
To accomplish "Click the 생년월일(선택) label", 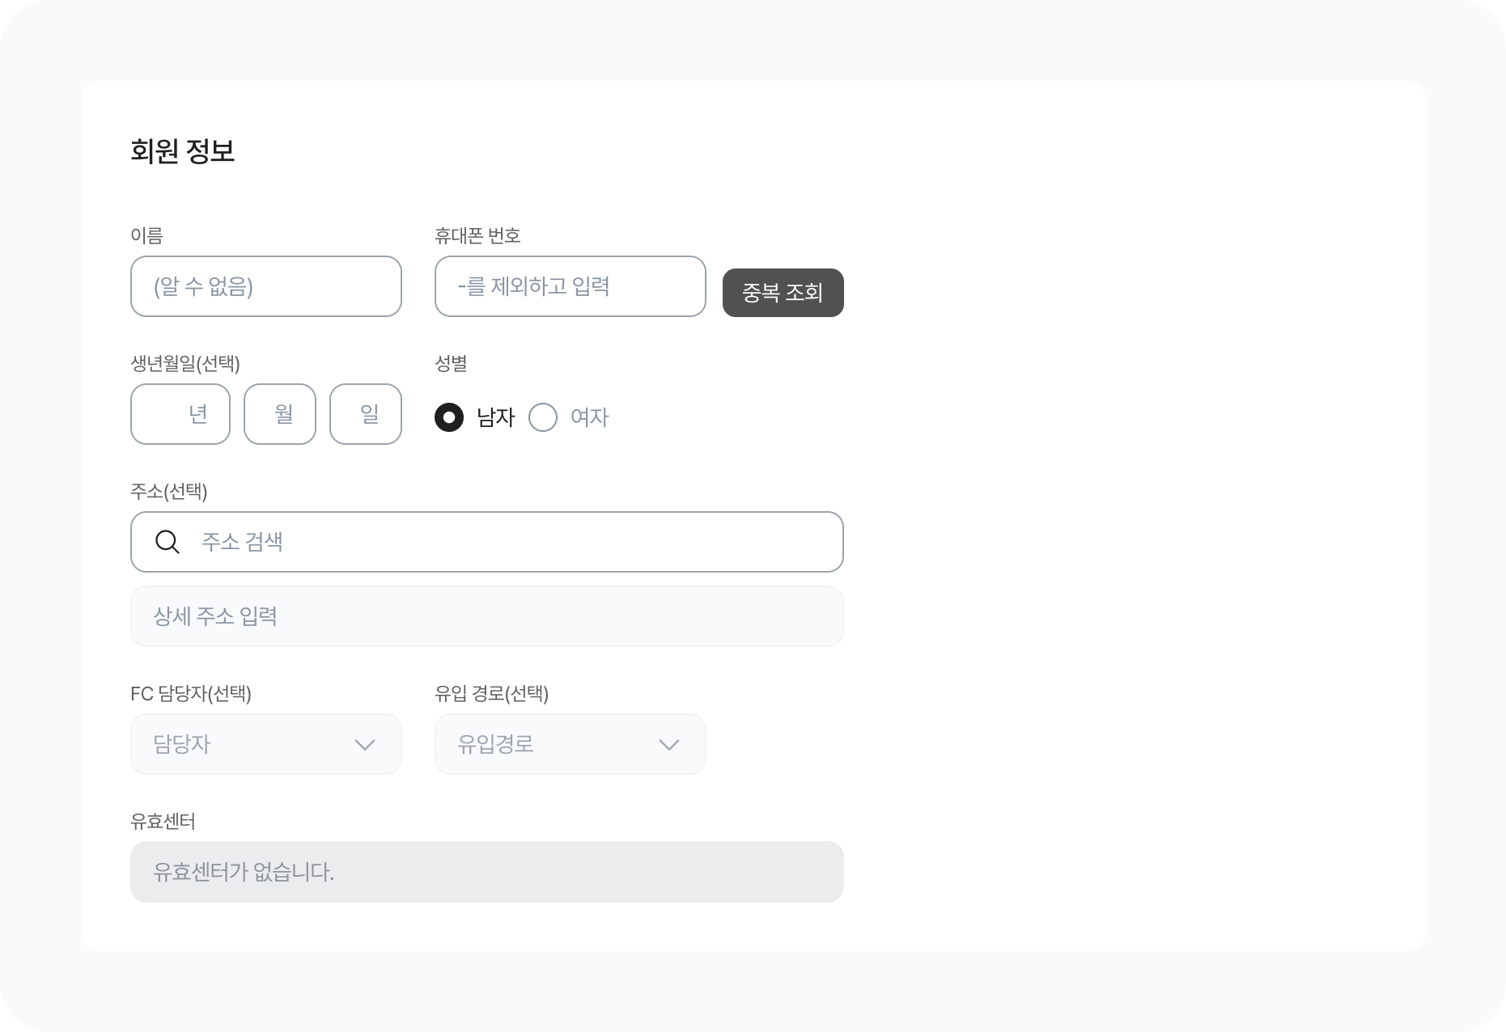I will [x=185, y=364].
